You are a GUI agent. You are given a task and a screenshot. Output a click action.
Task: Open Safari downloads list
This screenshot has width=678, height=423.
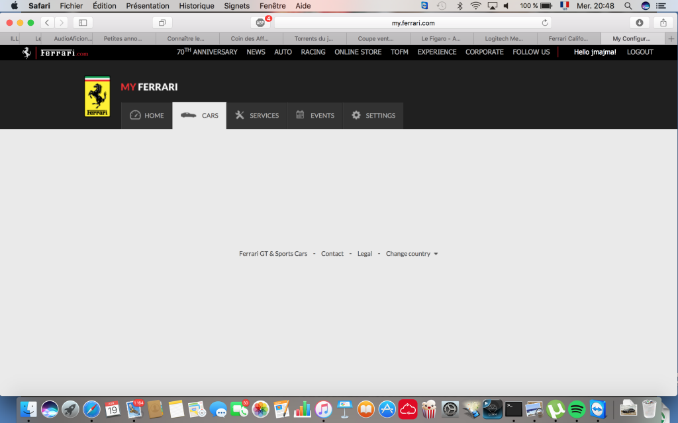pyautogui.click(x=639, y=23)
